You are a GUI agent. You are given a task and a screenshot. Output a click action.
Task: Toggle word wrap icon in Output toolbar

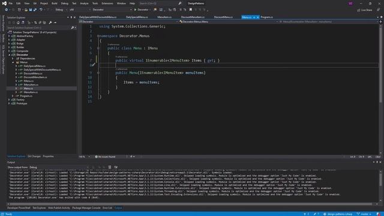tap(116, 167)
